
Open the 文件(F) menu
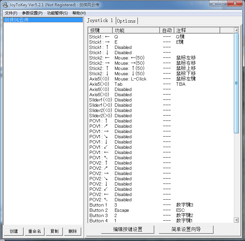[11, 13]
